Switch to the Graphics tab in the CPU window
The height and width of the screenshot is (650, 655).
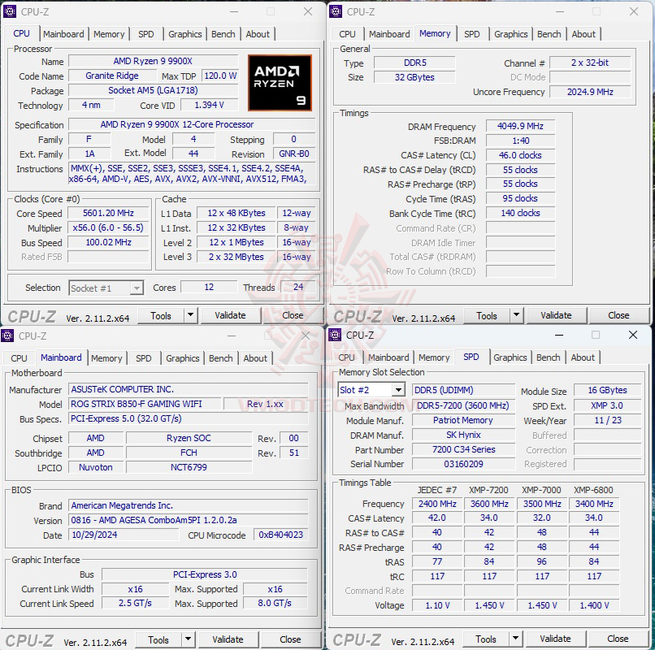tap(184, 34)
